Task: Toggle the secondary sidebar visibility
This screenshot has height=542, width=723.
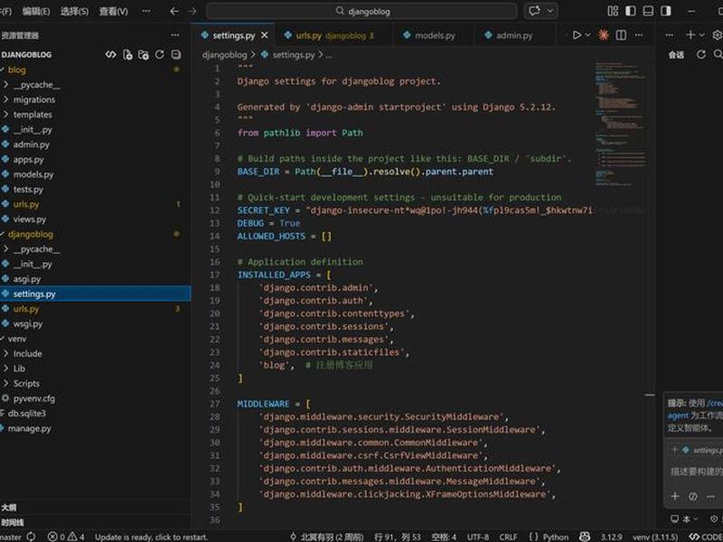Action: [665, 11]
